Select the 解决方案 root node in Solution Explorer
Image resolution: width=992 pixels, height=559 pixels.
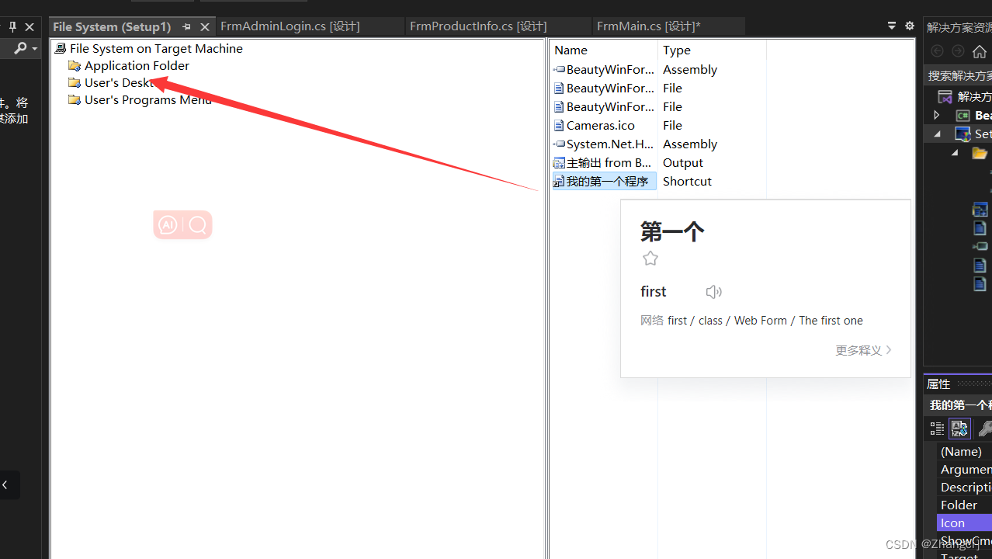point(974,96)
